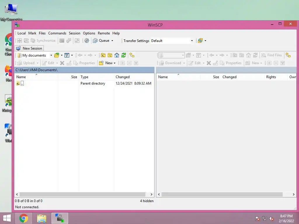
Task: Go to local root directory icon
Action: click(110, 55)
